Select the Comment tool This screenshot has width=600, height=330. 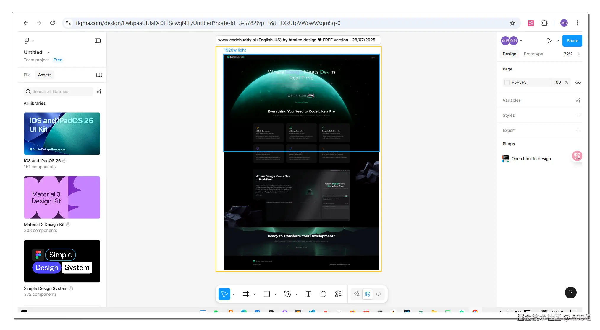(324, 294)
